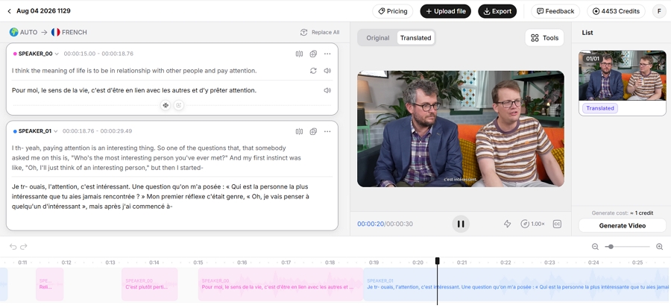
Task: Click the merge icon below SPEAKER_00 card
Action: click(166, 105)
